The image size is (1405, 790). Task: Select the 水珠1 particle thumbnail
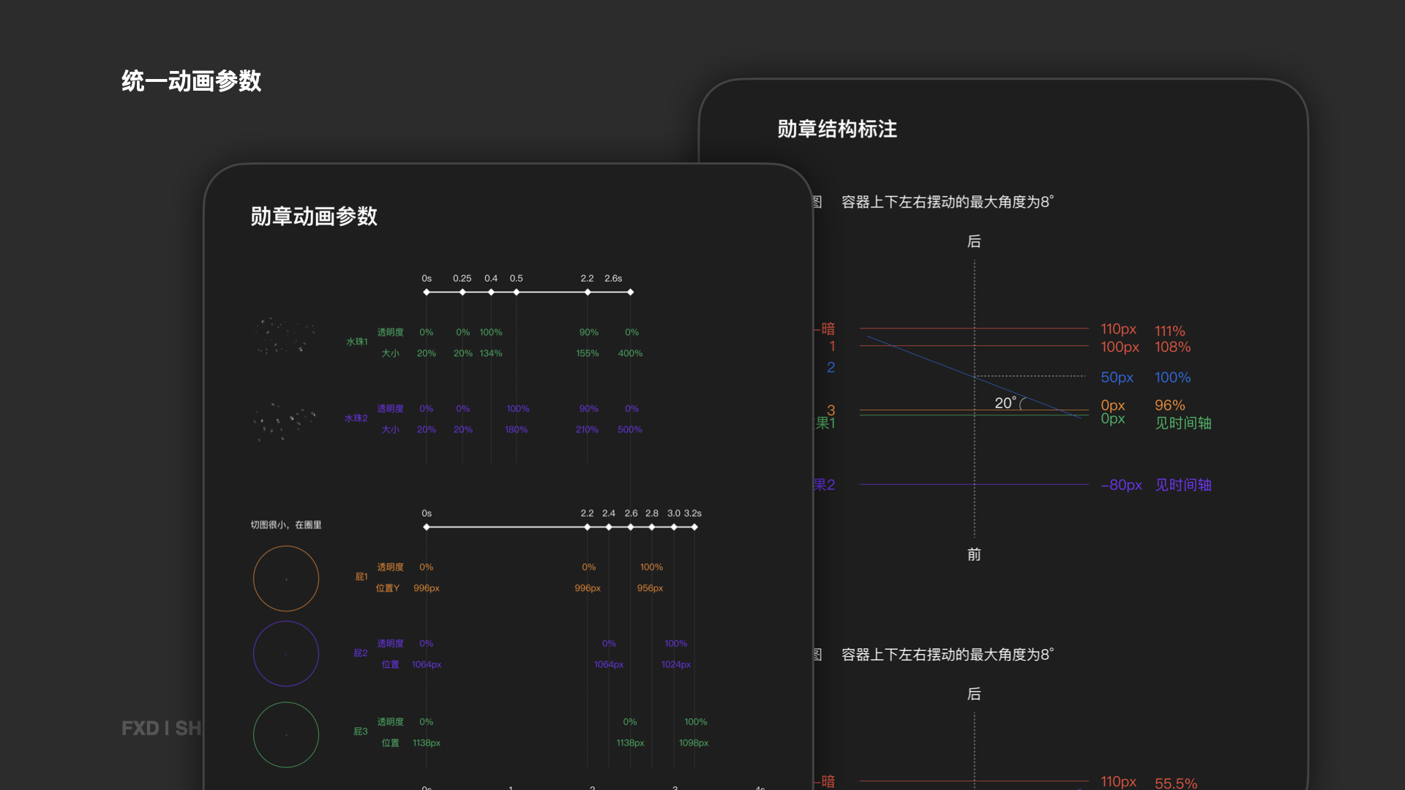coord(285,336)
